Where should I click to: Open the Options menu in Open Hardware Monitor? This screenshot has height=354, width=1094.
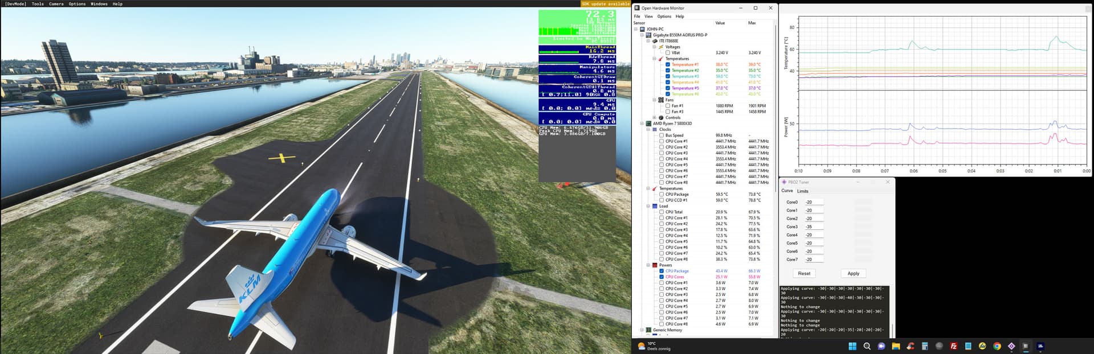[664, 17]
